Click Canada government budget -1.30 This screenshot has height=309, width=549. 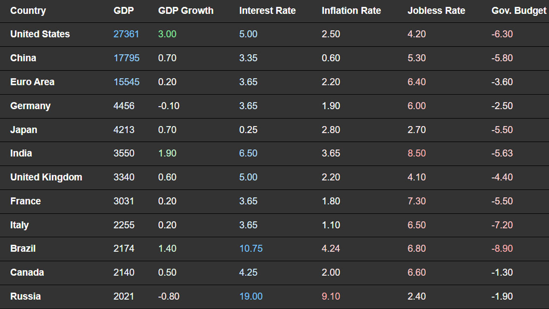[502, 273]
